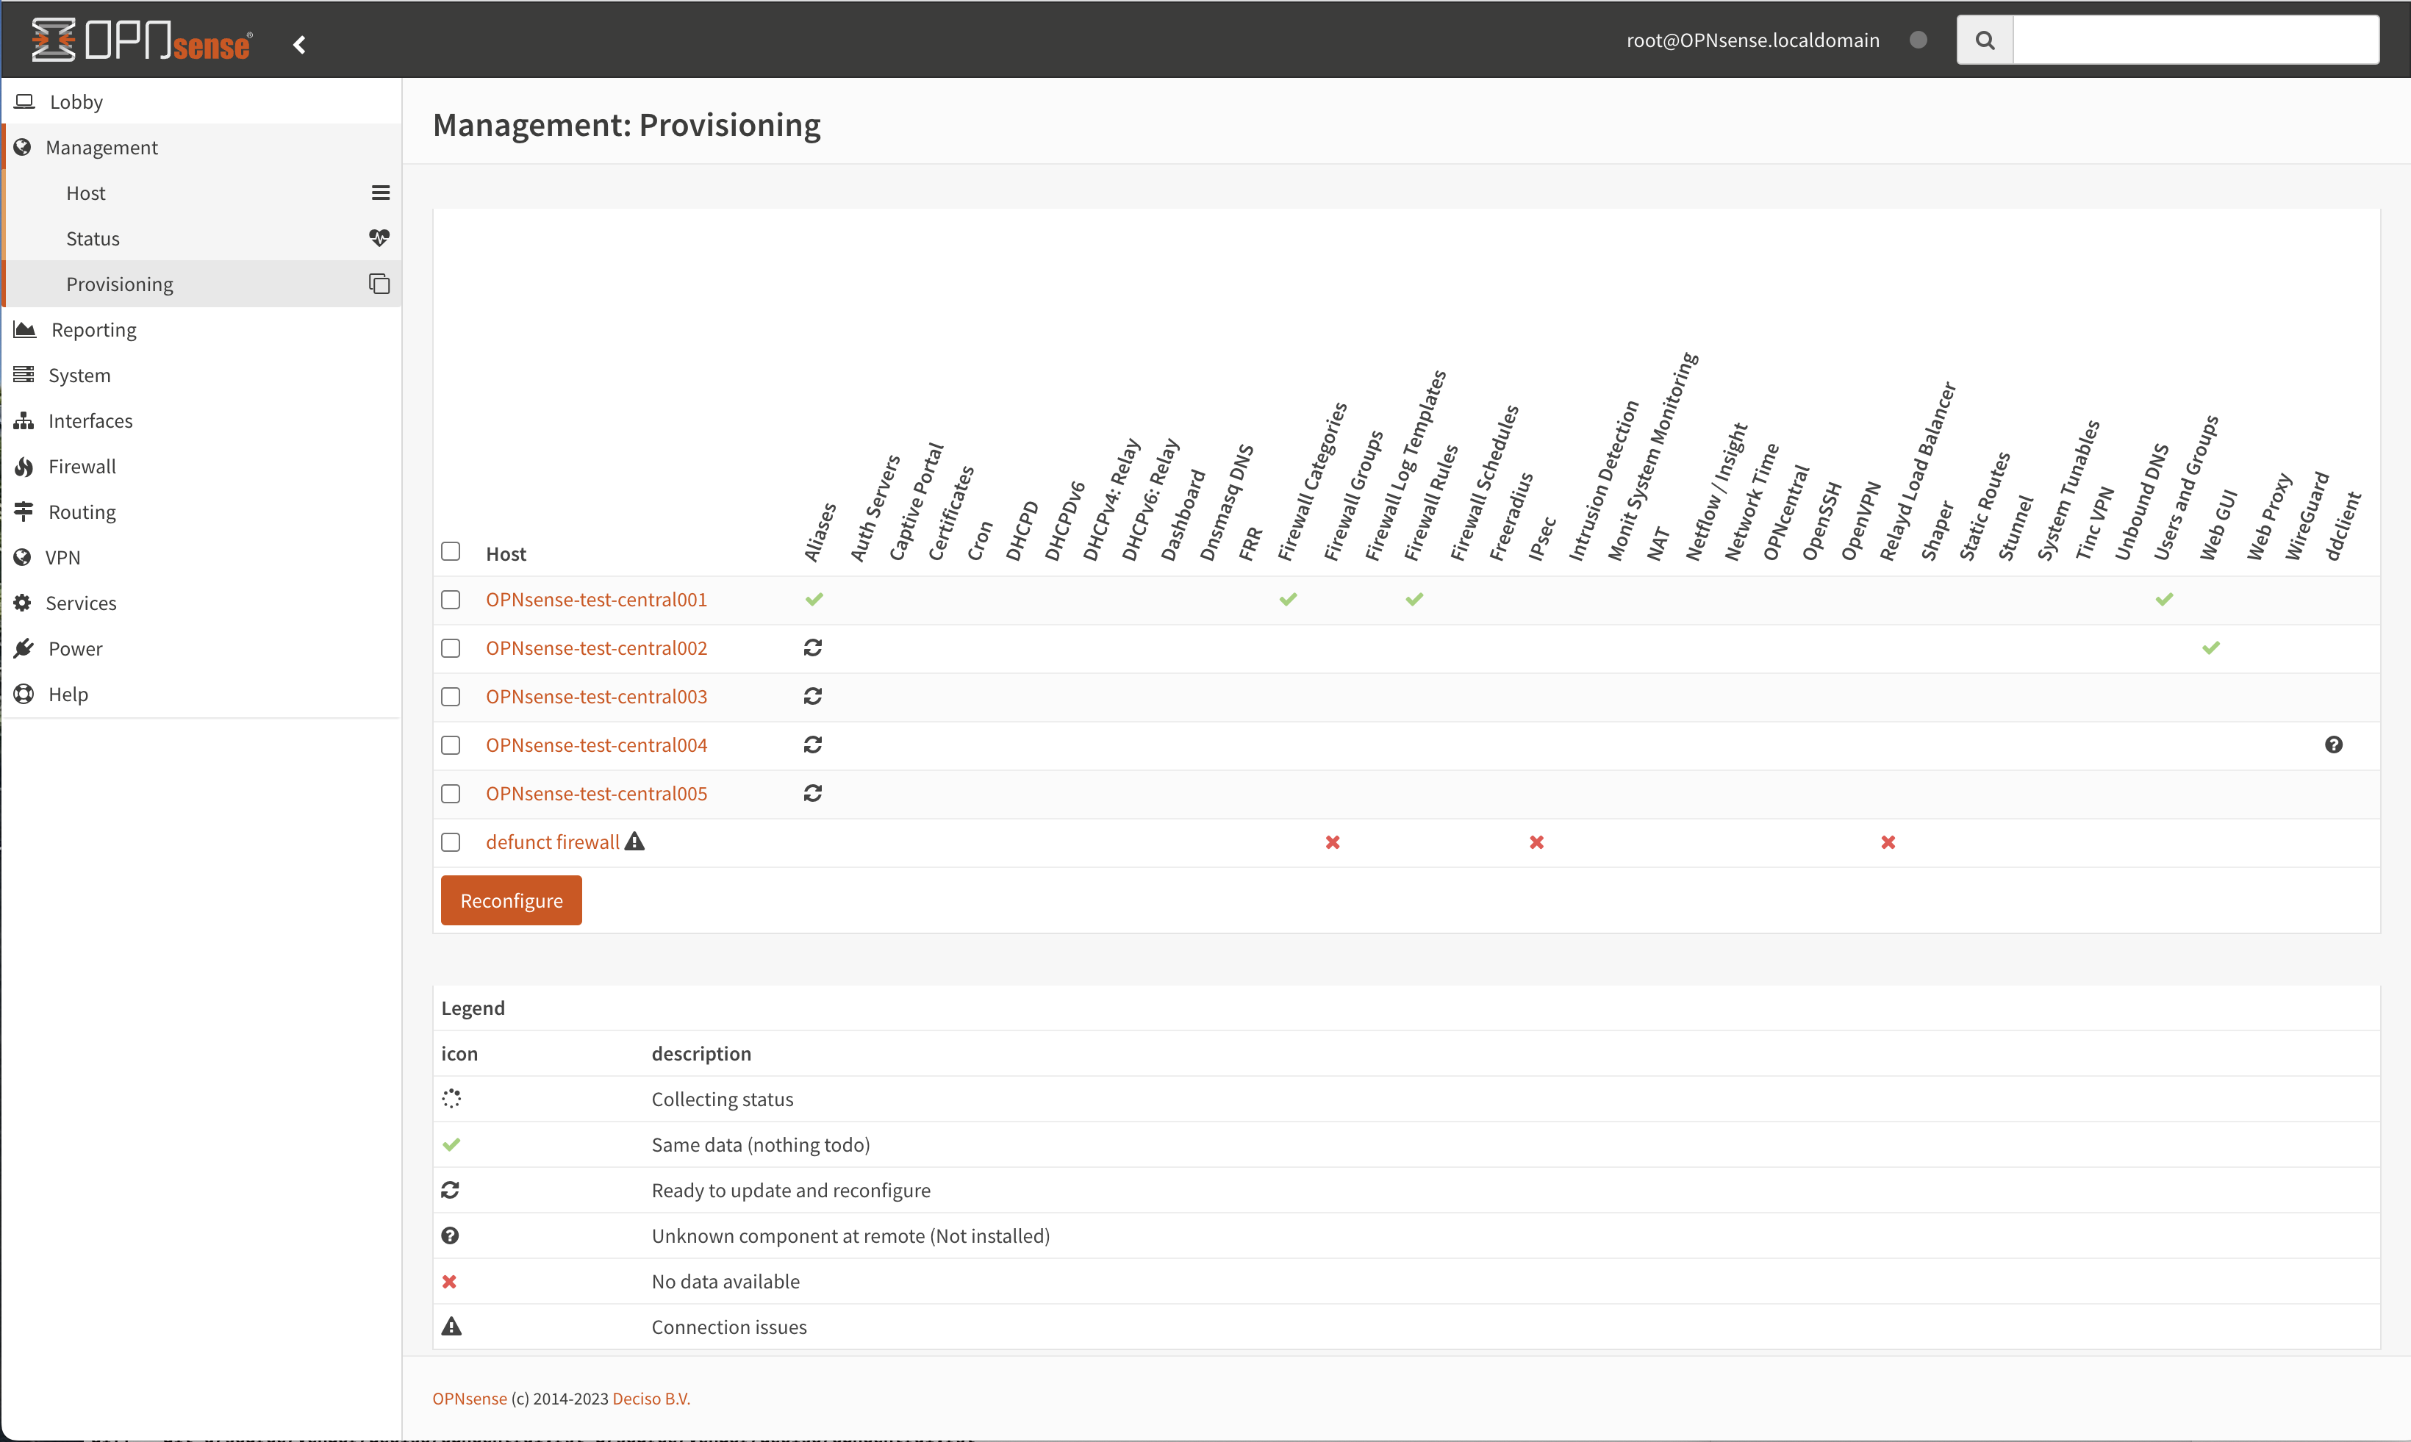This screenshot has height=1442, width=2411.
Task: Select the defunct firewall row checkbox
Action: (451, 842)
